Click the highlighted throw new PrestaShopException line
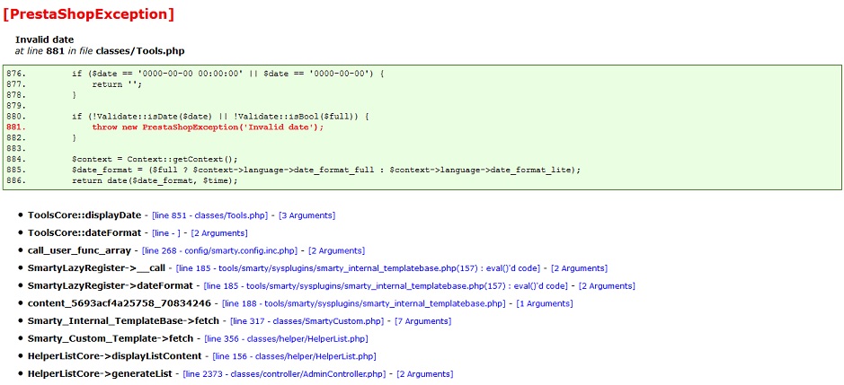This screenshot has height=385, width=844. 208,127
